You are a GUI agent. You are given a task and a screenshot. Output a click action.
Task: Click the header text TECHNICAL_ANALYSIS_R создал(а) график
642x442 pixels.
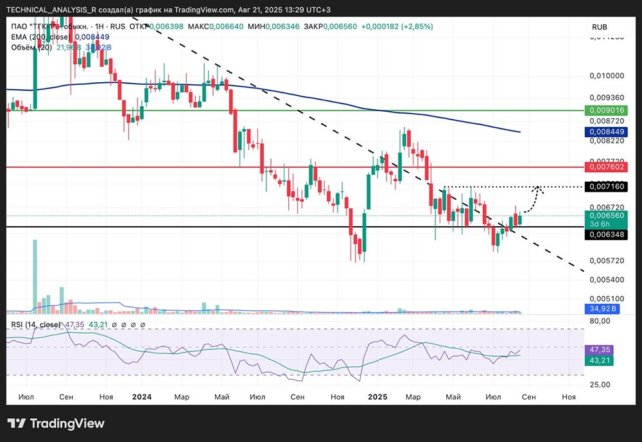click(84, 10)
